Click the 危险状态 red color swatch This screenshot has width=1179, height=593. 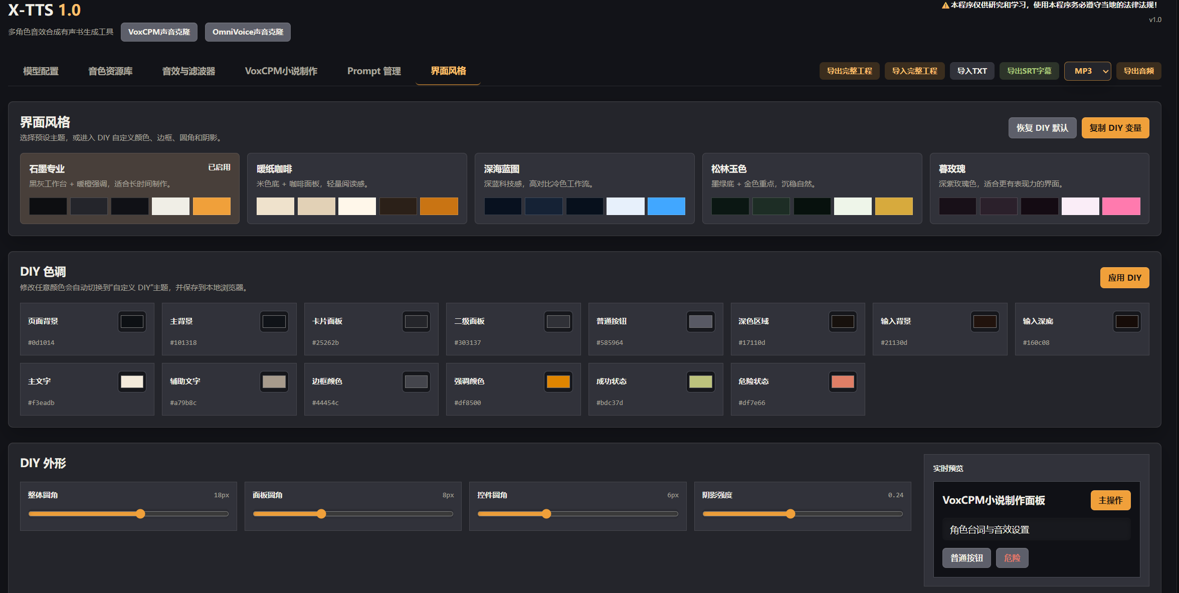[842, 382]
